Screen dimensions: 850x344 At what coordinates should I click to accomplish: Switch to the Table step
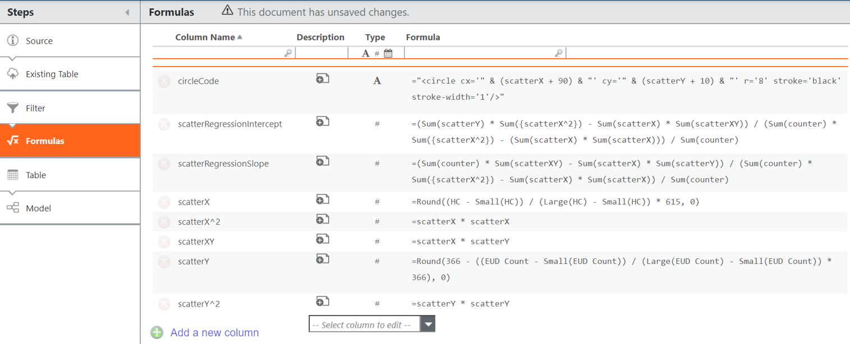pyautogui.click(x=70, y=175)
